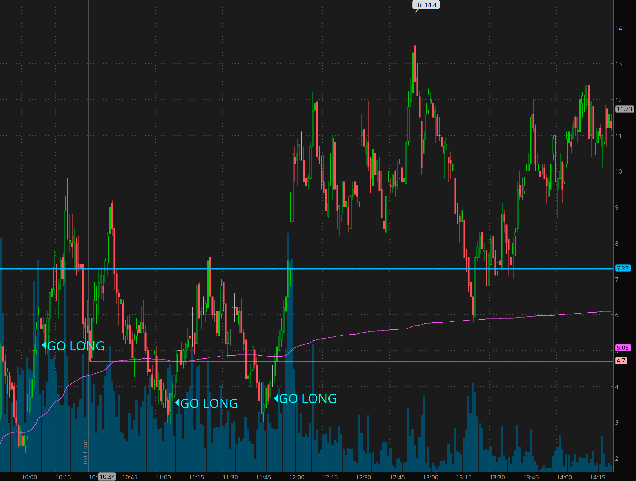Click the 13:15 label on the time axis
The image size is (636, 481).
[x=464, y=477]
